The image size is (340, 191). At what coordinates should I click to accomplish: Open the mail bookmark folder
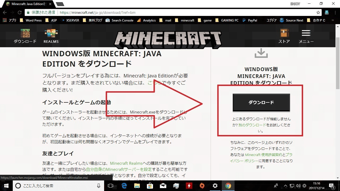coord(165,20)
